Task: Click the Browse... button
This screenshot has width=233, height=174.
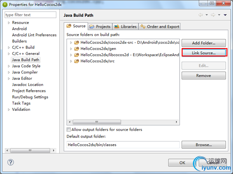Action: coord(203,145)
